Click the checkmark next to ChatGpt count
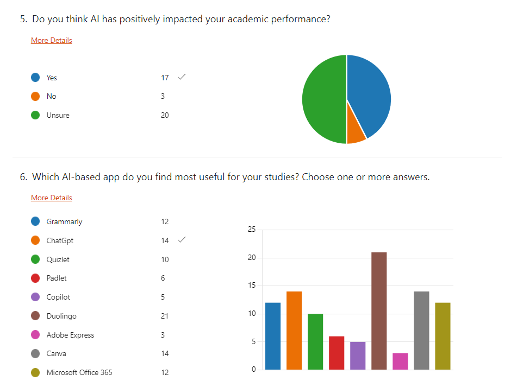The image size is (517, 387). 182,240
